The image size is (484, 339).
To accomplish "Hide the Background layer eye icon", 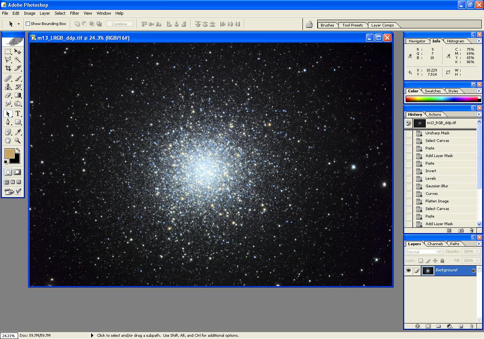I will (x=408, y=271).
